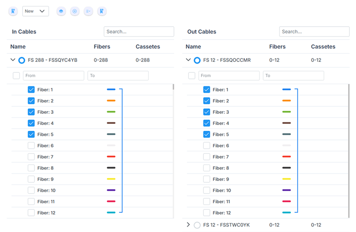The image size is (356, 232).
Task: Collapse the FS 12 - FSSQOCCMR cable
Action: click(188, 60)
